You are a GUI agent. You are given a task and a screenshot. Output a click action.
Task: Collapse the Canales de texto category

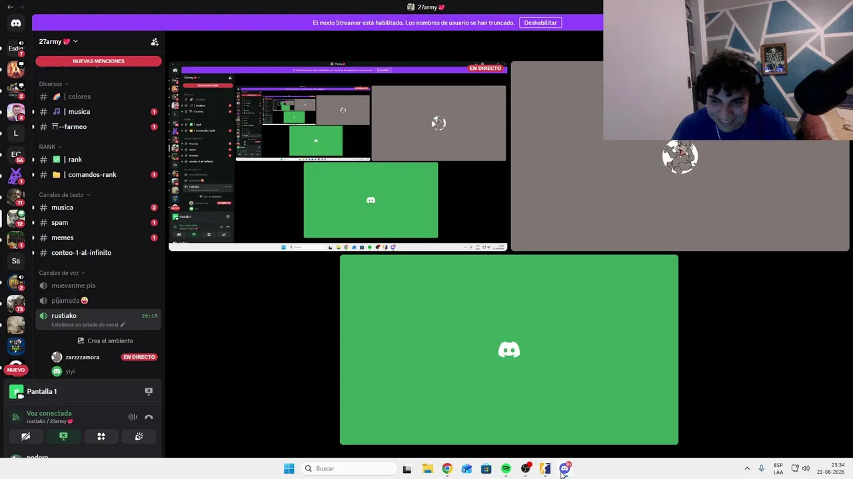[x=65, y=195]
